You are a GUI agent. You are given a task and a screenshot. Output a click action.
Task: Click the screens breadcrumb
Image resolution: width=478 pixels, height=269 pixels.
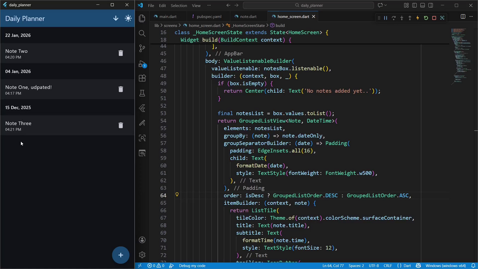click(x=170, y=26)
